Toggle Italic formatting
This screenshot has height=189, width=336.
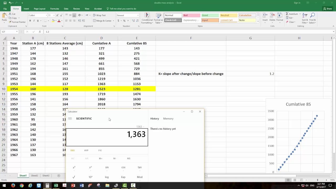coord(34,21)
